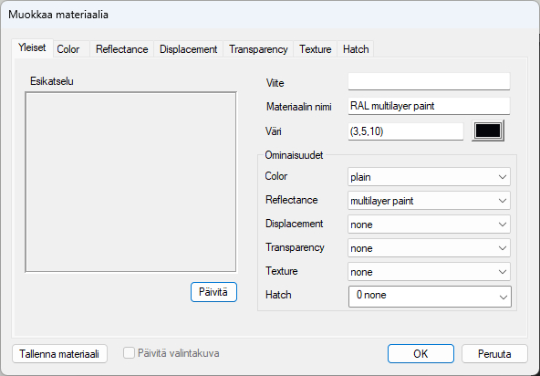Viewport: 540px width, 376px height.
Task: Go to the Transparency tab
Action: point(258,49)
